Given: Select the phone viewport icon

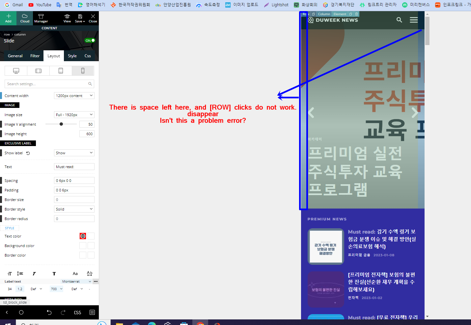Looking at the screenshot, I should click(x=83, y=71).
